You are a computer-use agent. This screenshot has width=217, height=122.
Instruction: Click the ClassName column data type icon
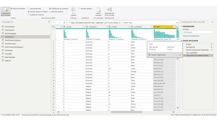(87, 27)
